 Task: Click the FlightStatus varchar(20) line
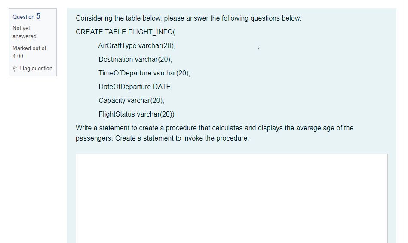(136, 114)
